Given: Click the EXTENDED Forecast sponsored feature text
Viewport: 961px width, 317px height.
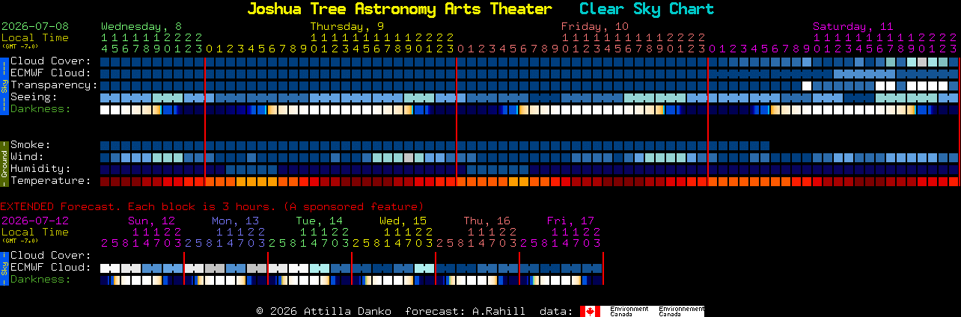Looking at the screenshot, I should [212, 206].
